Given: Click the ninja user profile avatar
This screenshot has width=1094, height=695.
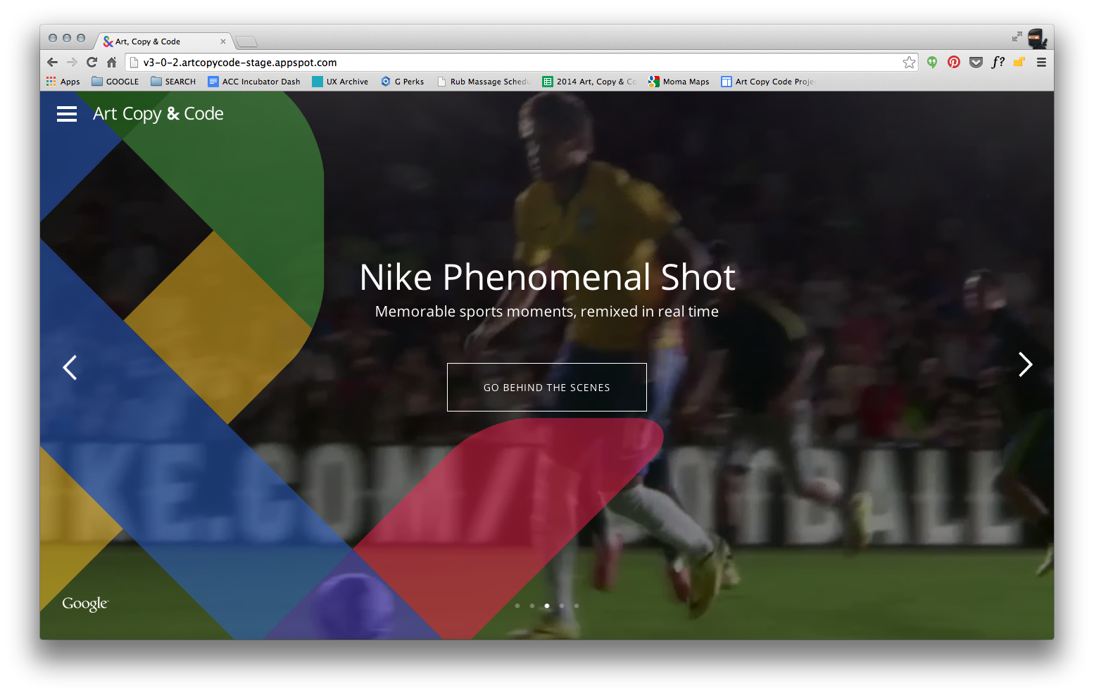Looking at the screenshot, I should tap(1037, 39).
